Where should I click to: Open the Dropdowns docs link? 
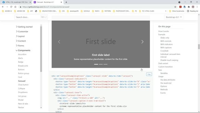point(23,92)
